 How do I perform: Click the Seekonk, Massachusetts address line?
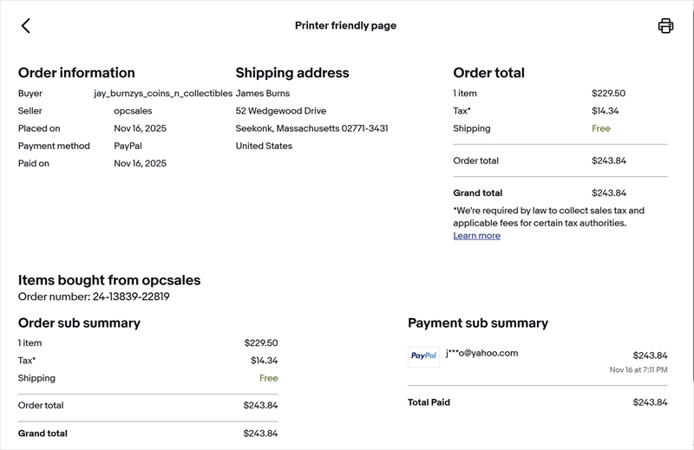(311, 128)
